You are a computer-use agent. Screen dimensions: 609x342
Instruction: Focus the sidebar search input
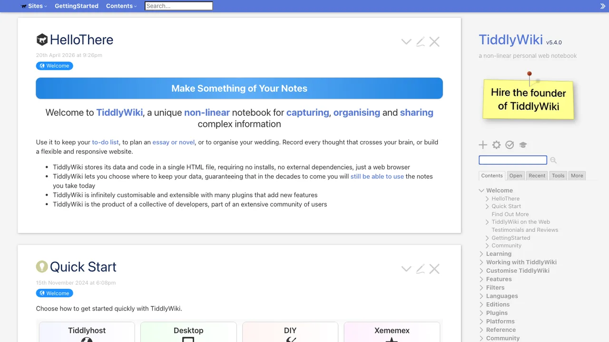tap(513, 160)
